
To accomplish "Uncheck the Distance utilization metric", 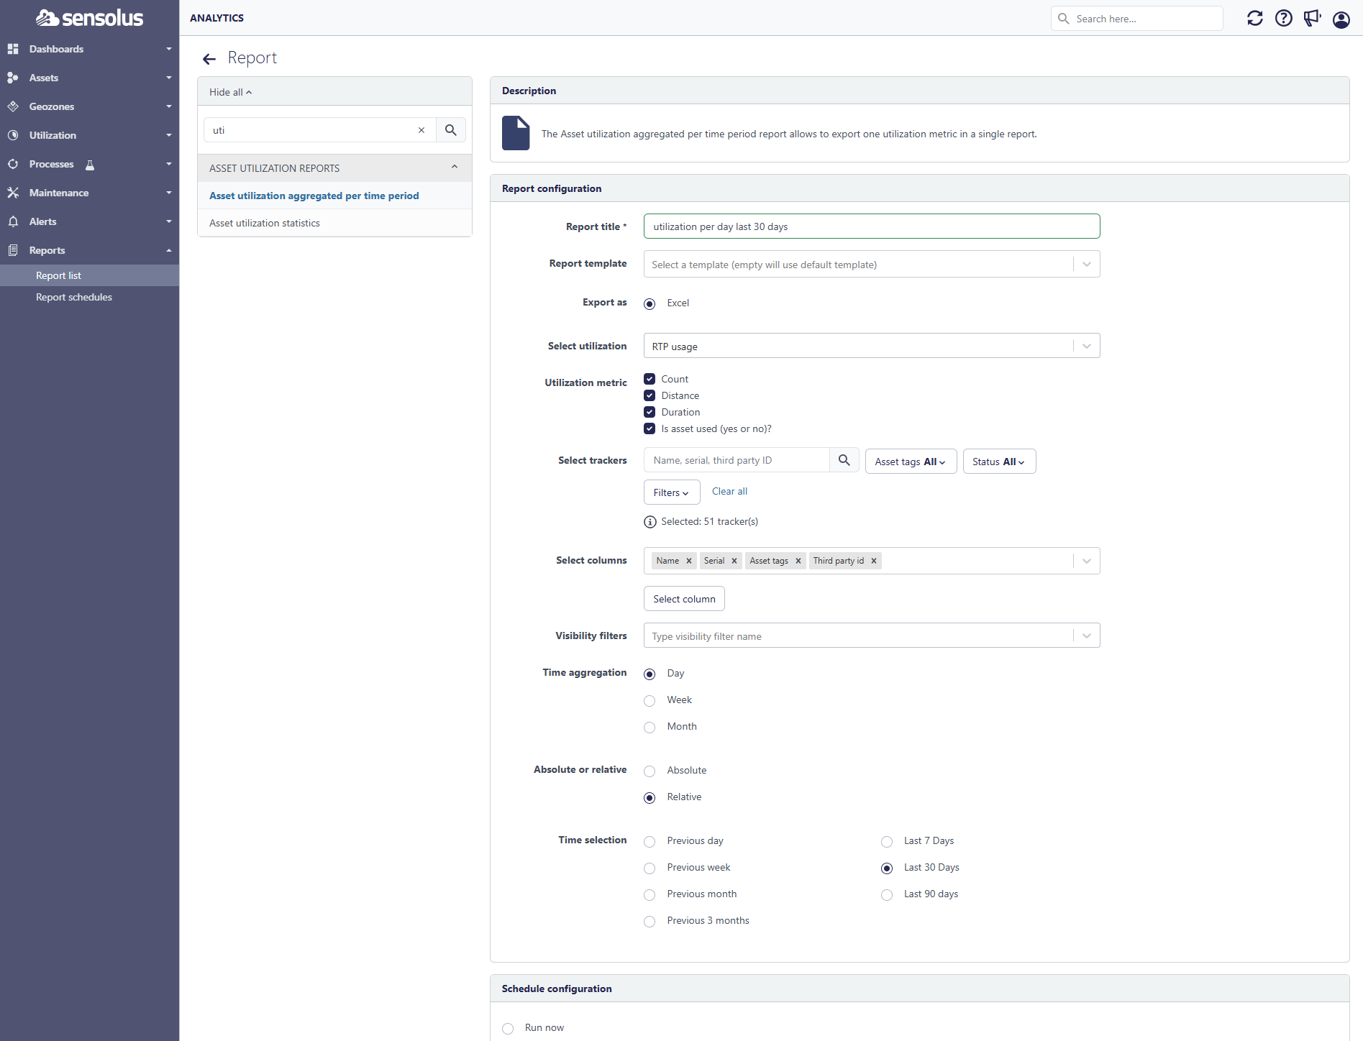I will (649, 395).
